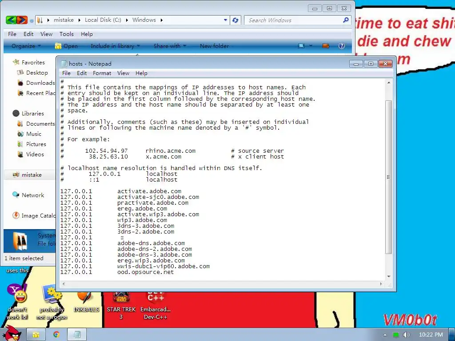Click the Windows breadcrumb in address bar
Viewport: 455px width, 341px height.
(x=144, y=20)
